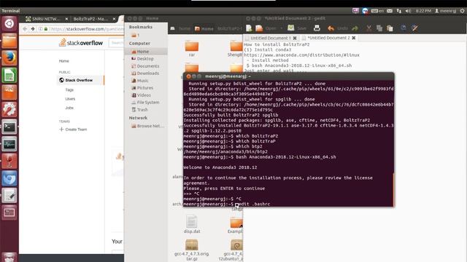The height and width of the screenshot is (262, 467).
Task: Open the network indicator in top panel
Action: [x=399, y=11]
